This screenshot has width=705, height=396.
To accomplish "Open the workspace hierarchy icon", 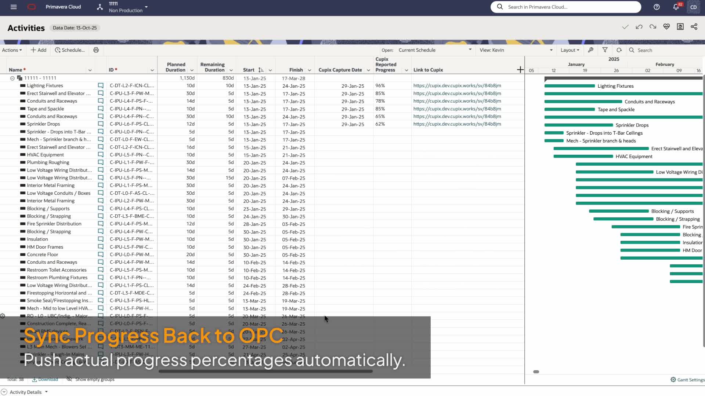I will (100, 7).
